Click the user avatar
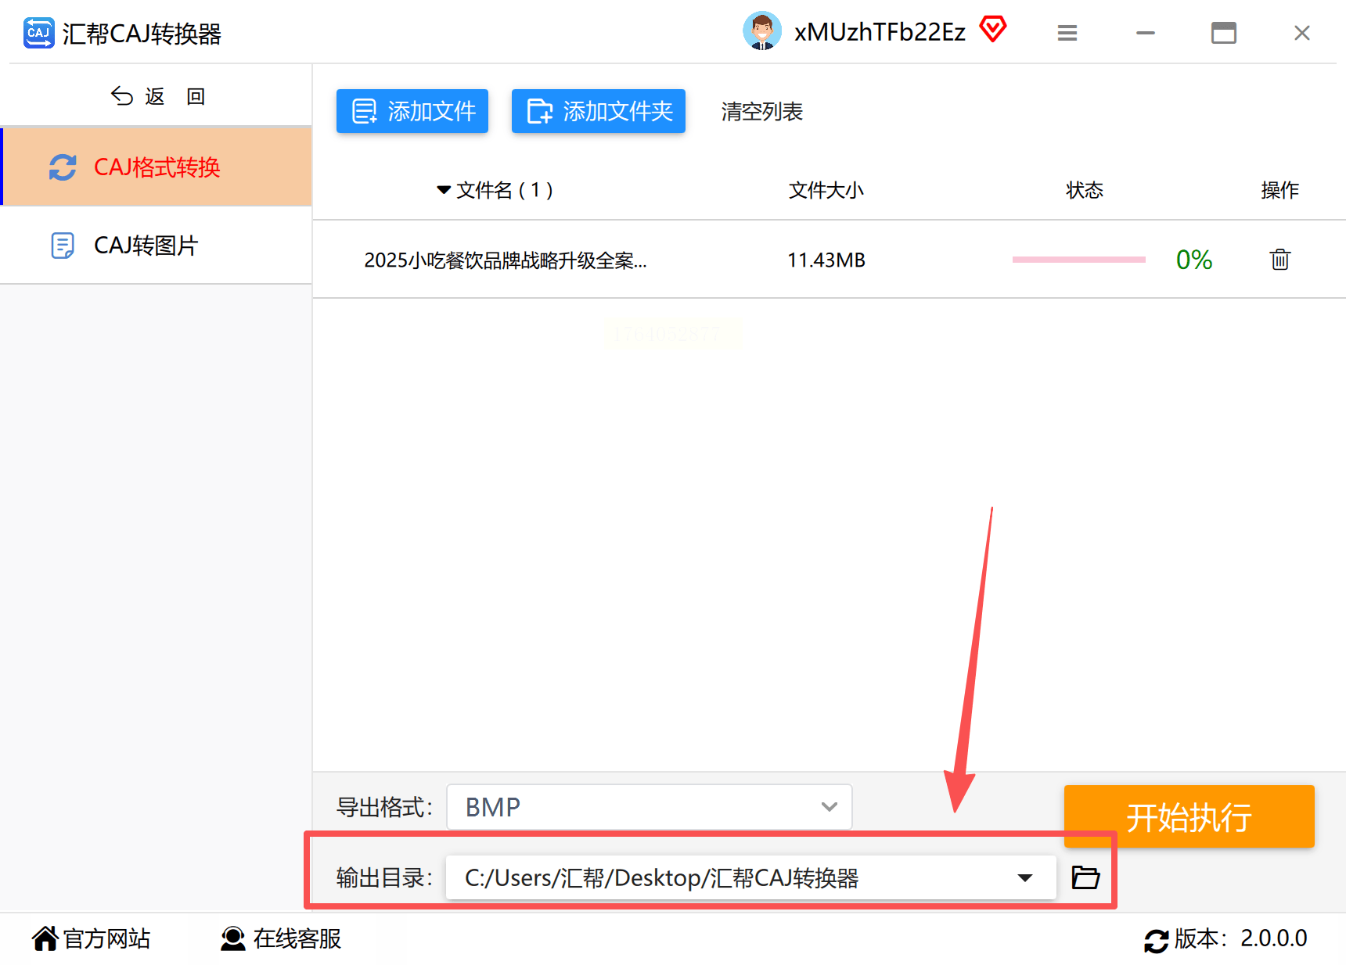Image resolution: width=1346 pixels, height=965 pixels. tap(761, 31)
